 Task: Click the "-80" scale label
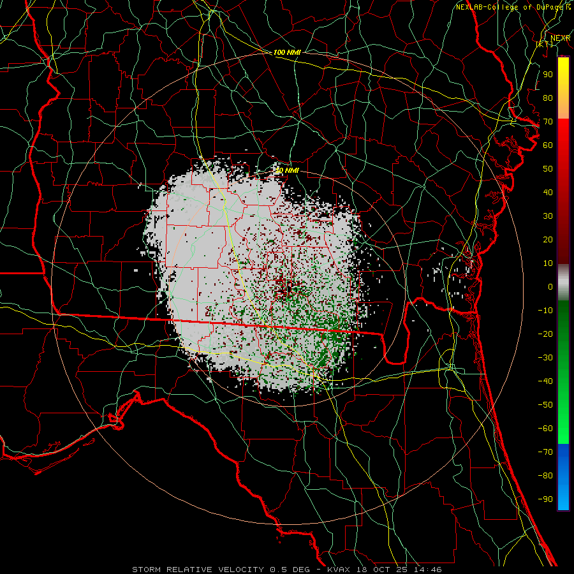[545, 476]
